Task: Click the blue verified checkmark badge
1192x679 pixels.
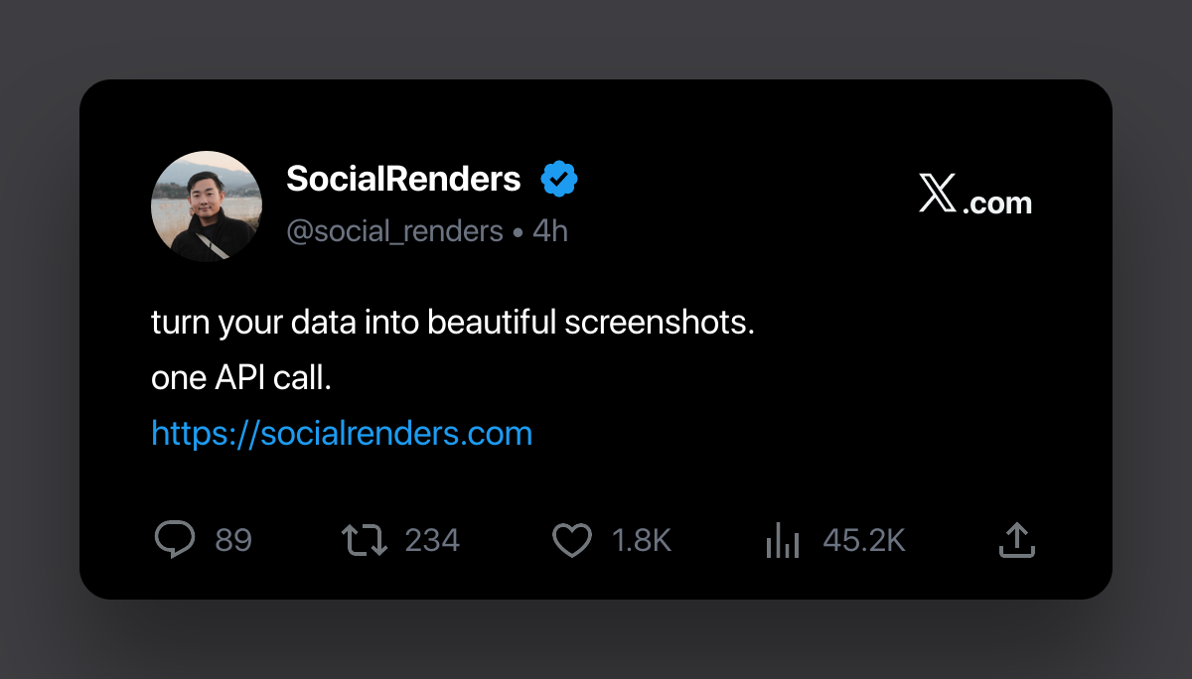Action: point(559,178)
